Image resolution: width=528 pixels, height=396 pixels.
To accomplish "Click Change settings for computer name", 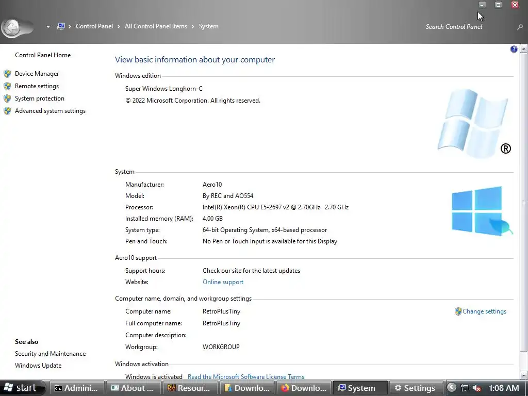I will pos(484,311).
